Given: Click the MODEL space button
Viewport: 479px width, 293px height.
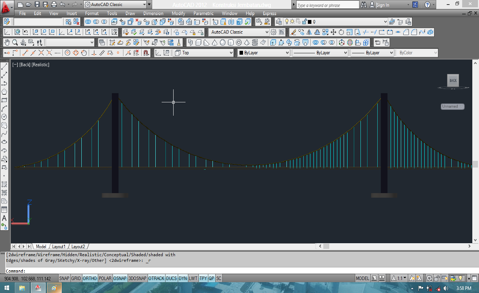Looking at the screenshot, I should pyautogui.click(x=362, y=278).
